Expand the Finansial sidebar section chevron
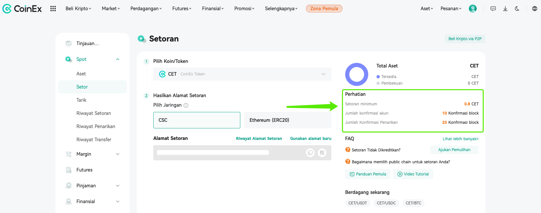 point(118,201)
